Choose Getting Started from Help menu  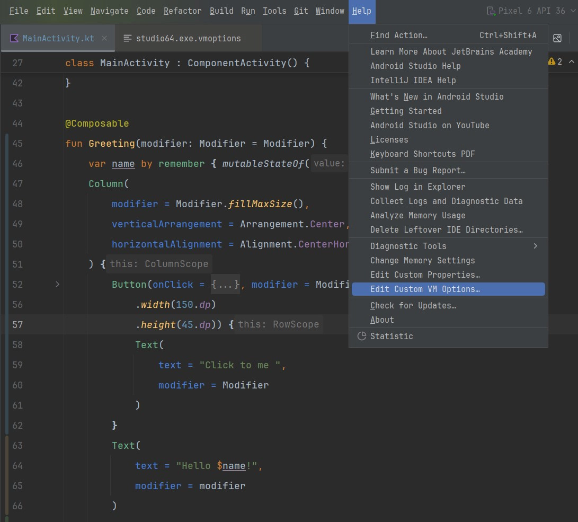click(x=448, y=111)
